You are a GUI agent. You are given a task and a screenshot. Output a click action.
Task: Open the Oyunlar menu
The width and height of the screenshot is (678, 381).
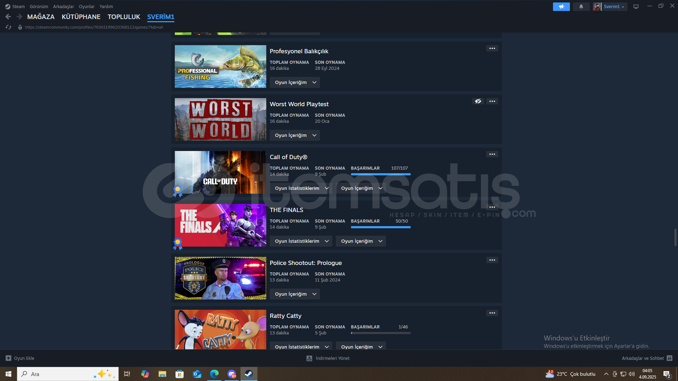point(87,6)
